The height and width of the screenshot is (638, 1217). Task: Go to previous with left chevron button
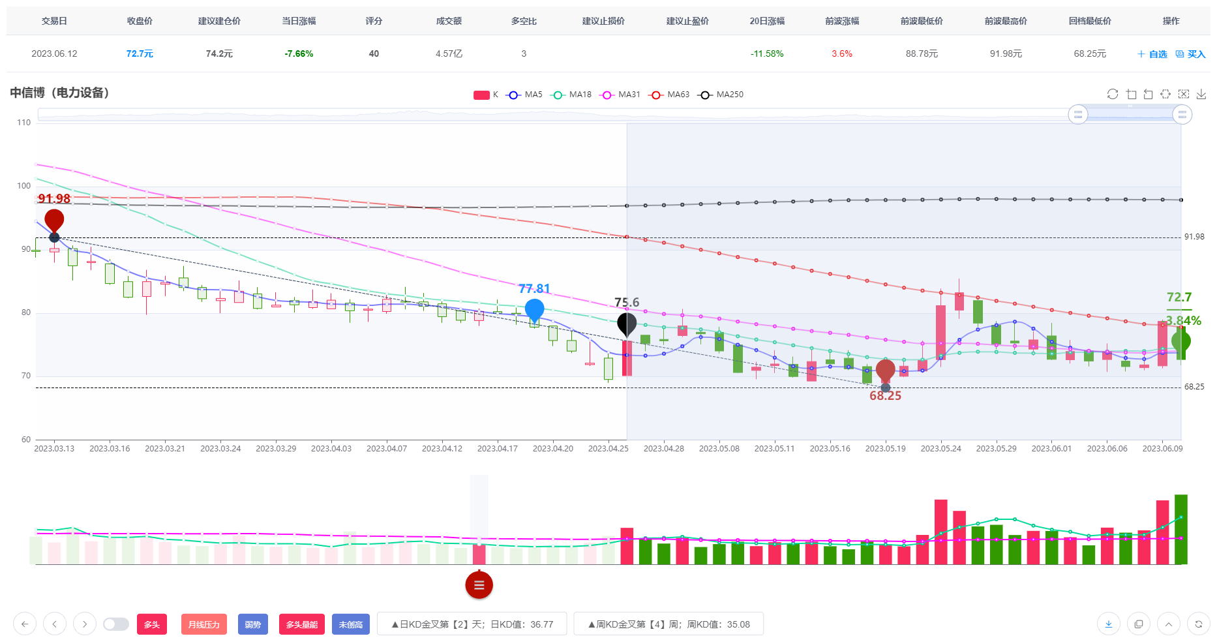[x=55, y=624]
